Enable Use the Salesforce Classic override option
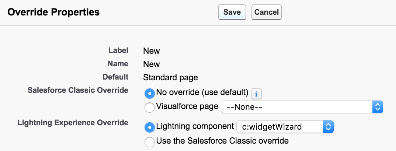Image resolution: width=396 pixels, height=151 pixels. click(150, 141)
